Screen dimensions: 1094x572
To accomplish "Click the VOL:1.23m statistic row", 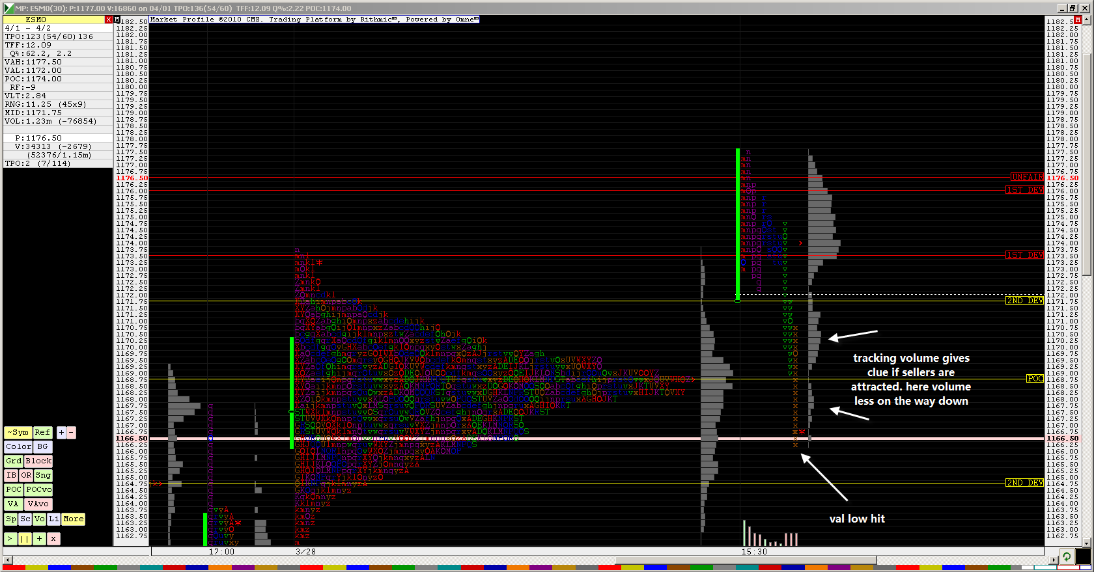I will [x=58, y=121].
